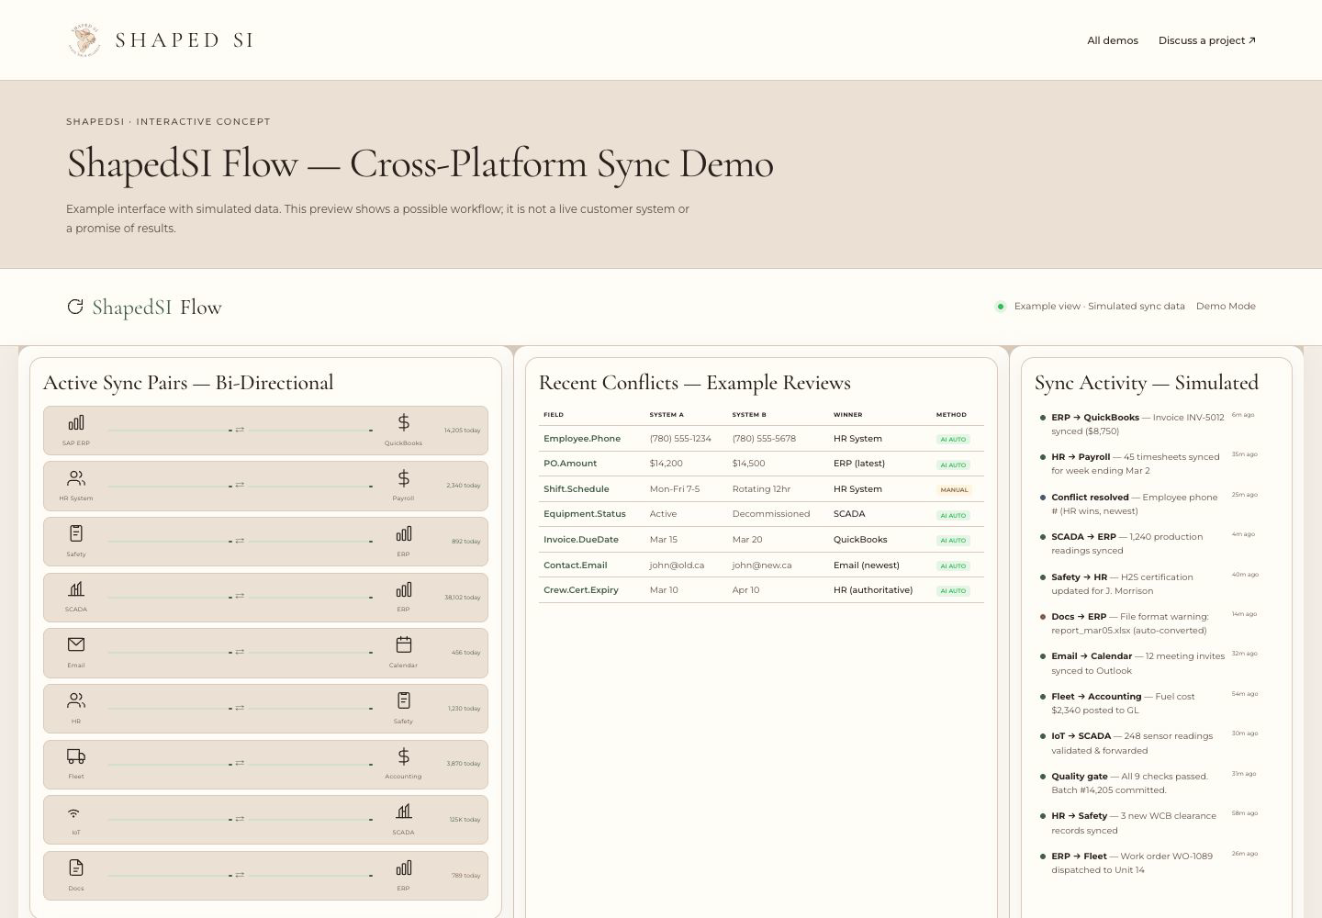Click the IoT wifi signal icon
Image resolution: width=1322 pixels, height=918 pixels.
coord(74,813)
